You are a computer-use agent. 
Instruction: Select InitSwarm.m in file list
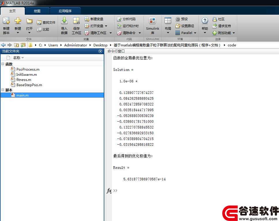(x=27, y=75)
